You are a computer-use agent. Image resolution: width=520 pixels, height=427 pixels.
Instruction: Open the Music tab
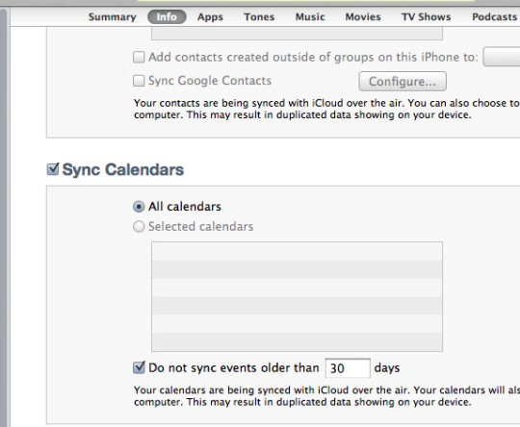point(310,17)
